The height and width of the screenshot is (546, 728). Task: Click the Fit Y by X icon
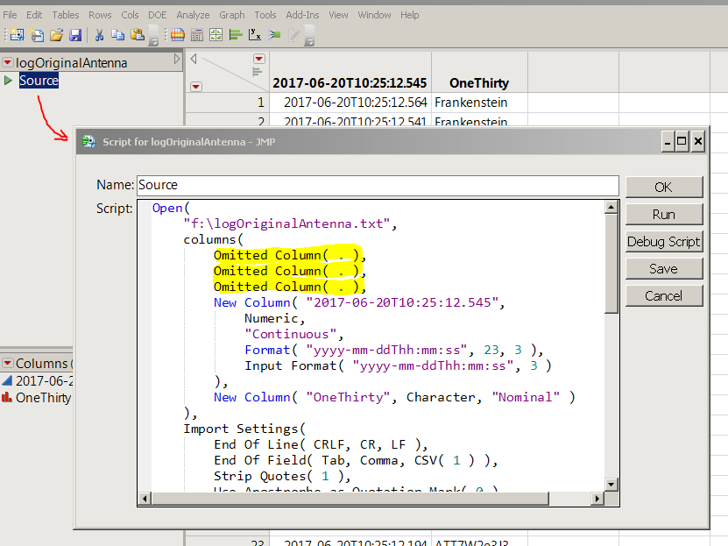pyautogui.click(x=255, y=35)
